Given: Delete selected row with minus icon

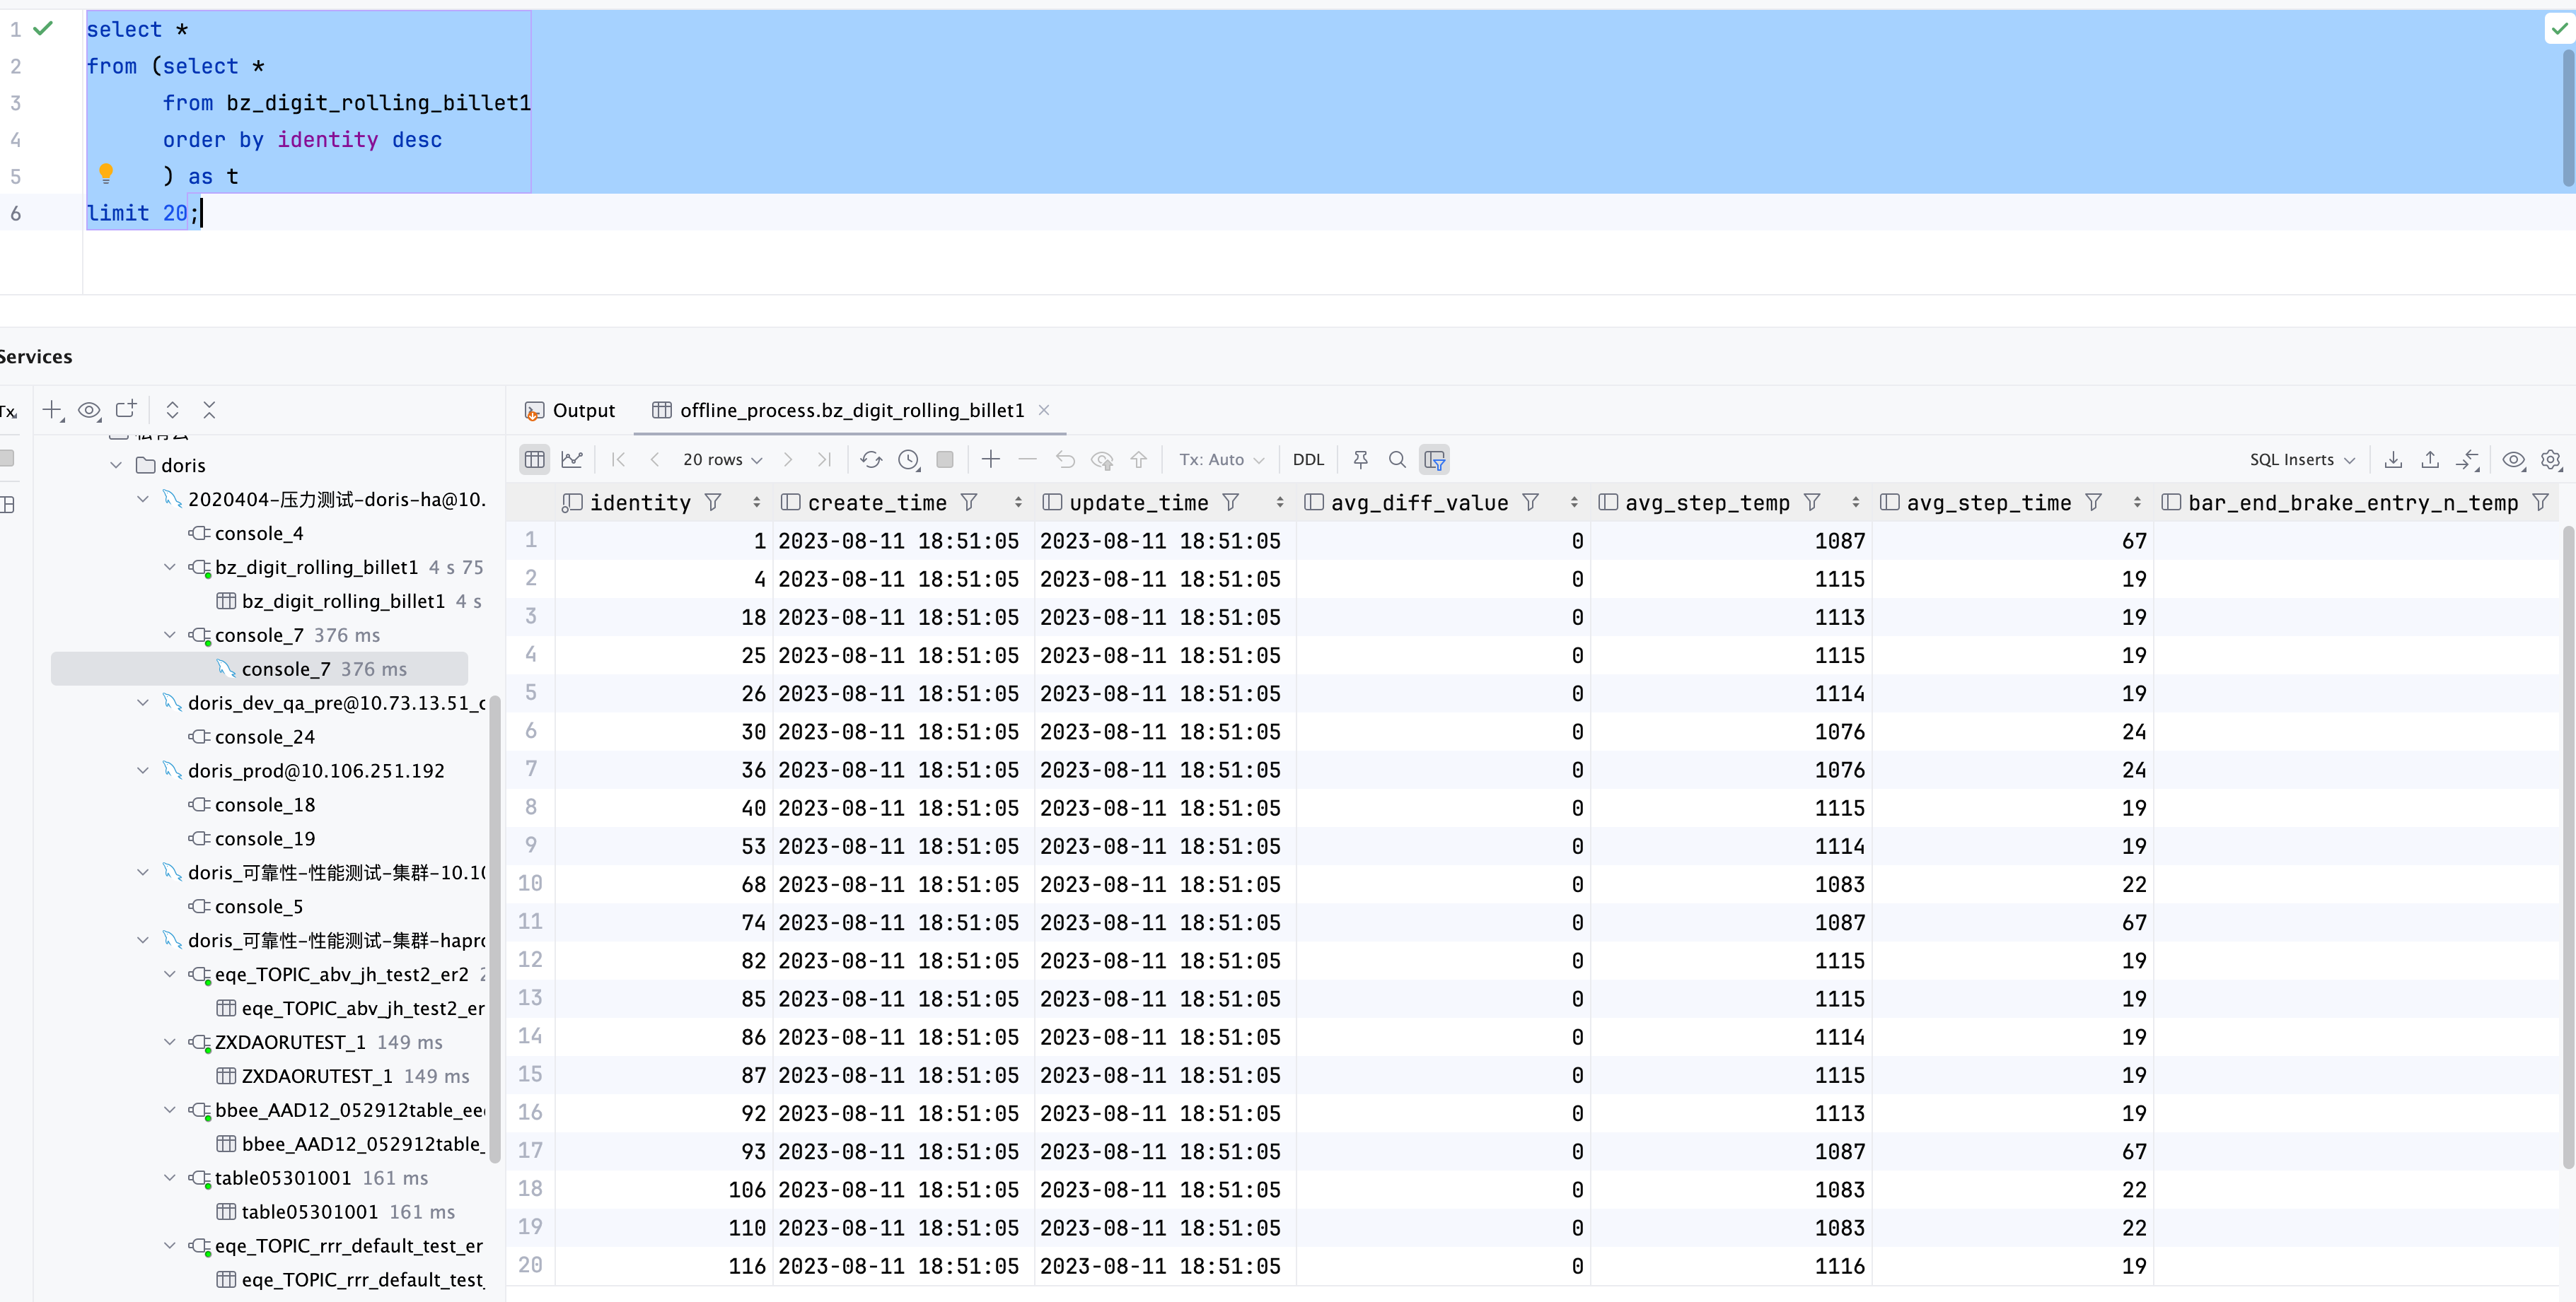Looking at the screenshot, I should click(1027, 459).
